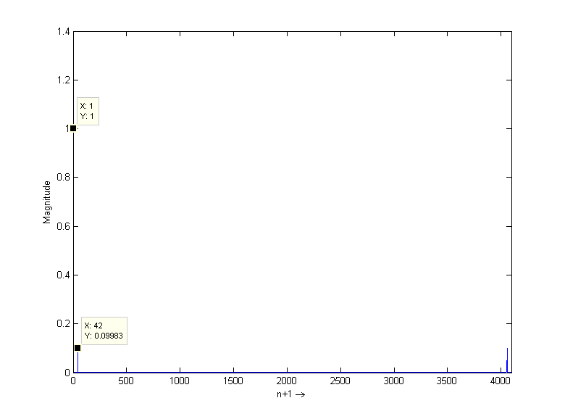Click y-axis tick label 1.4

tap(64, 32)
